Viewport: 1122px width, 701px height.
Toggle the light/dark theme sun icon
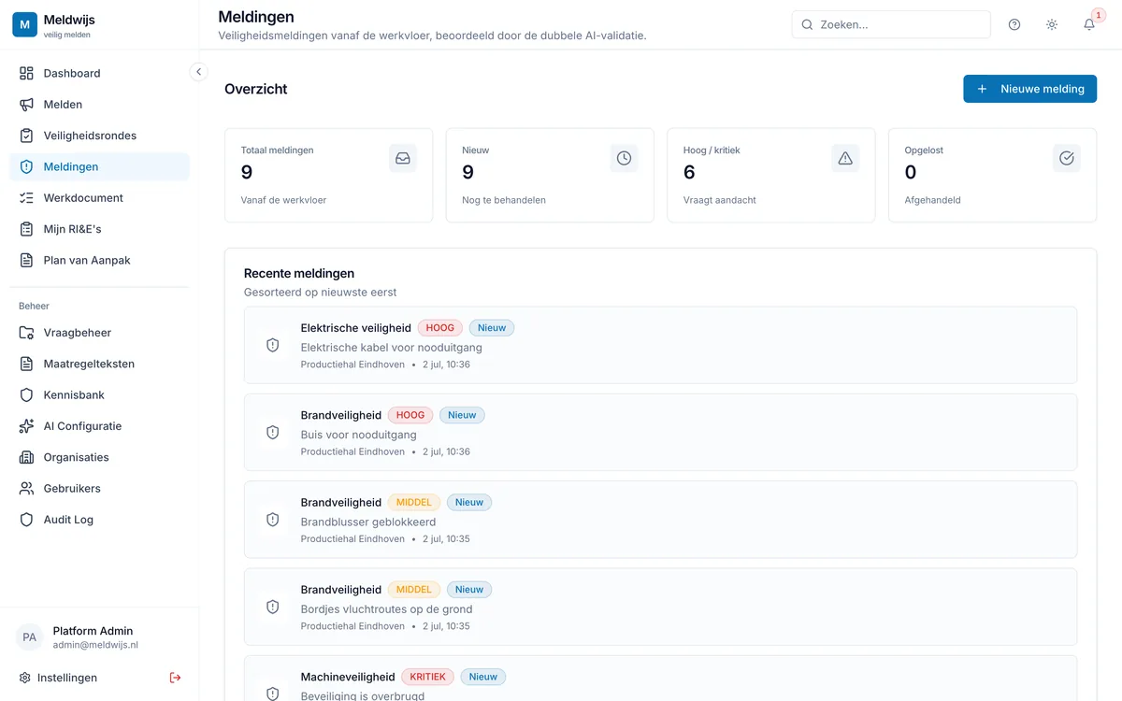point(1052,24)
